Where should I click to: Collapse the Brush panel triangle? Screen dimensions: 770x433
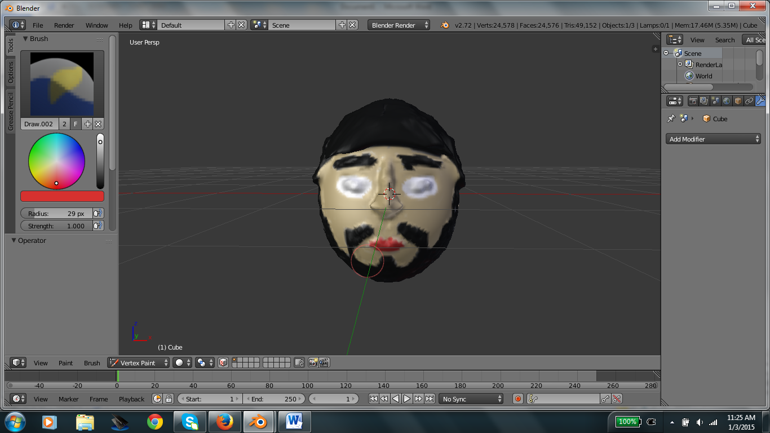pyautogui.click(x=25, y=38)
